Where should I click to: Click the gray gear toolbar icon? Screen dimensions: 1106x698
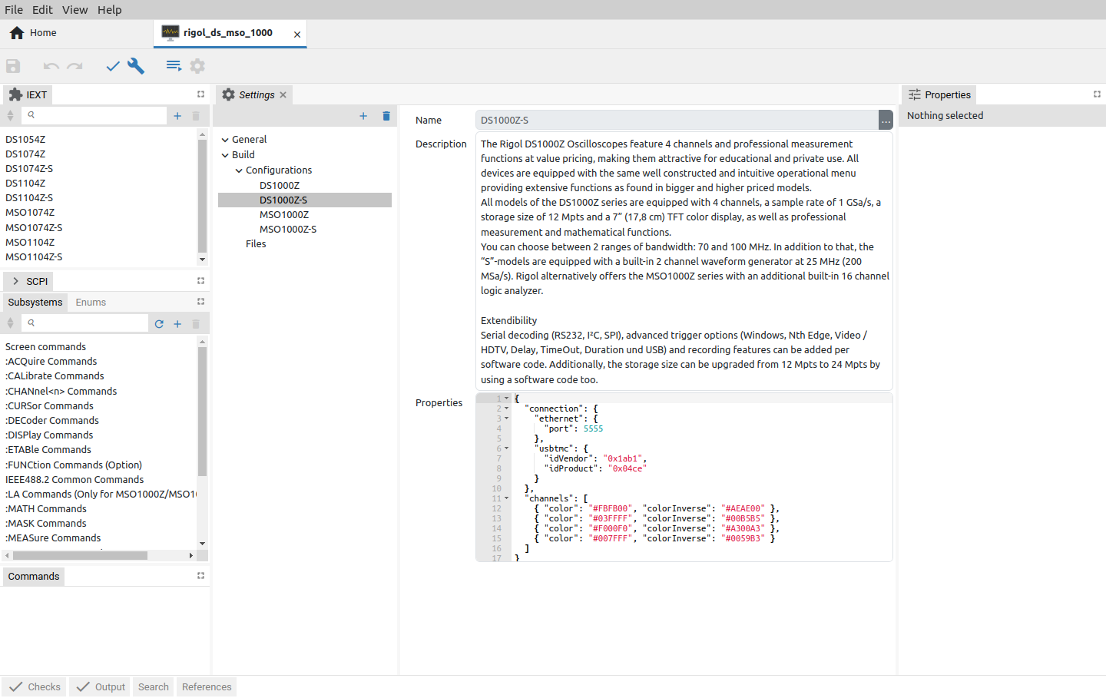[x=197, y=66]
